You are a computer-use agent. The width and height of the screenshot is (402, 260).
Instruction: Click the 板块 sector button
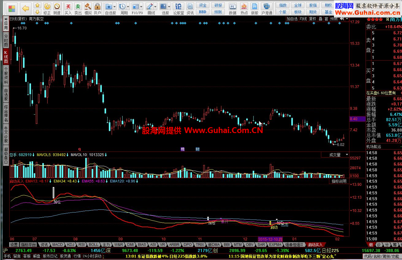point(298,12)
